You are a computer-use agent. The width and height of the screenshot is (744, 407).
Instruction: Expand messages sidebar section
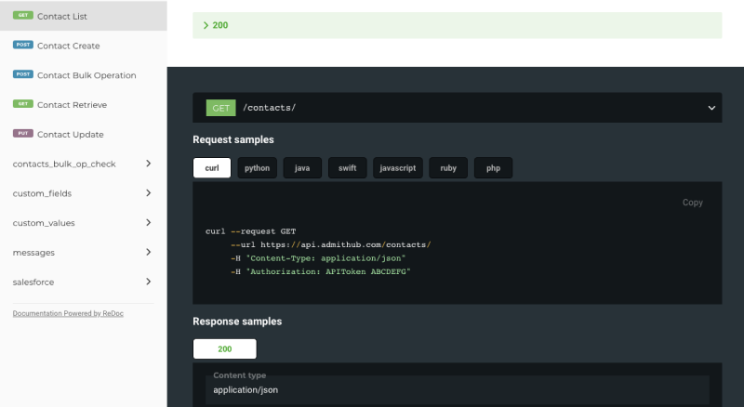(x=82, y=252)
